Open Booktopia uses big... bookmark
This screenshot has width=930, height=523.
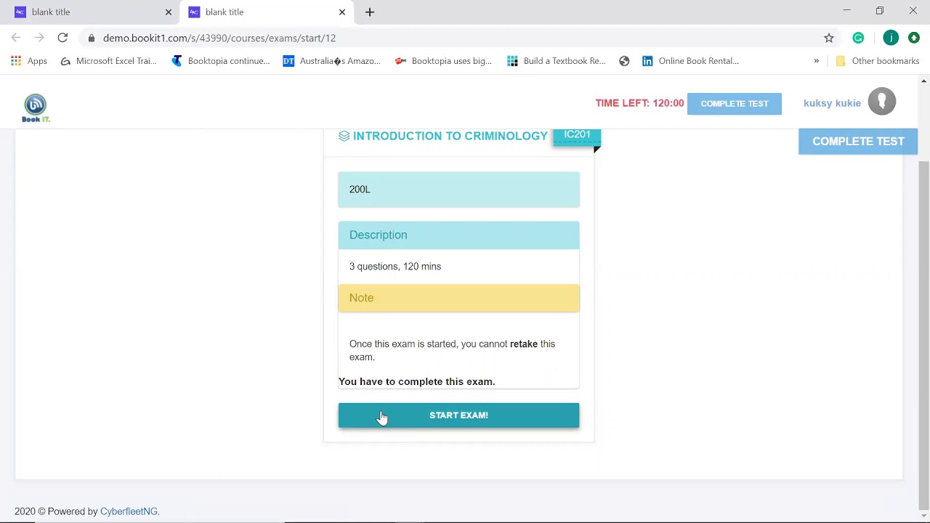pos(444,61)
